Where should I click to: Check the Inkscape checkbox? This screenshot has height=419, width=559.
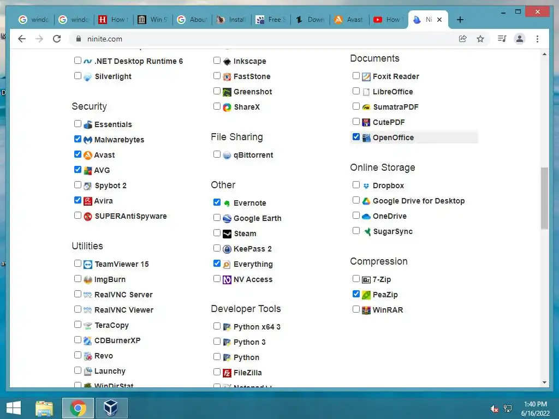tap(217, 60)
